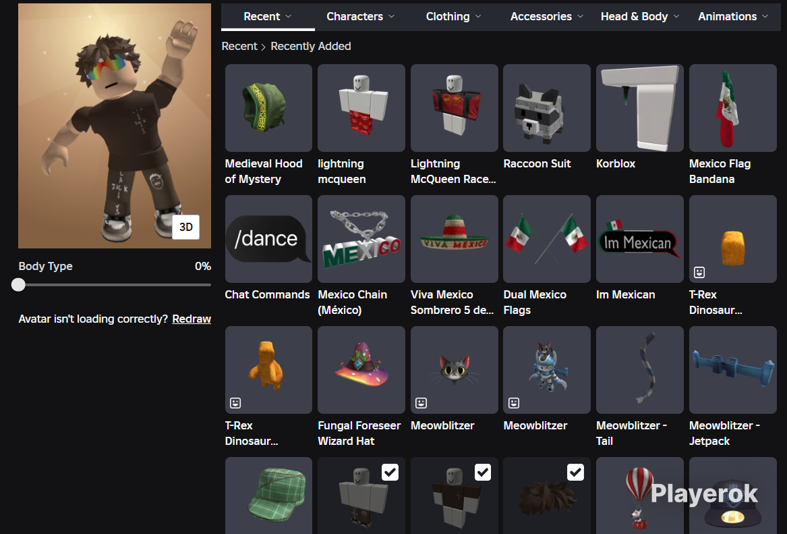The width and height of the screenshot is (787, 534).
Task: Pick the Lightning McQueen Race shirt item
Action: click(x=455, y=108)
